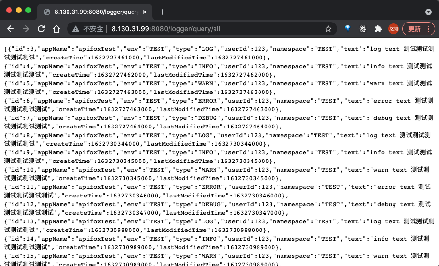Click the text "id":3 in first record
This screenshot has width=439, height=266.
click(x=22, y=49)
